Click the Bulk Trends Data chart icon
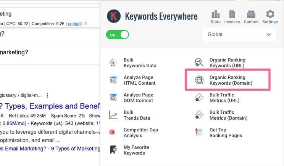Viewport: 284px width, 166px height. click(x=113, y=115)
